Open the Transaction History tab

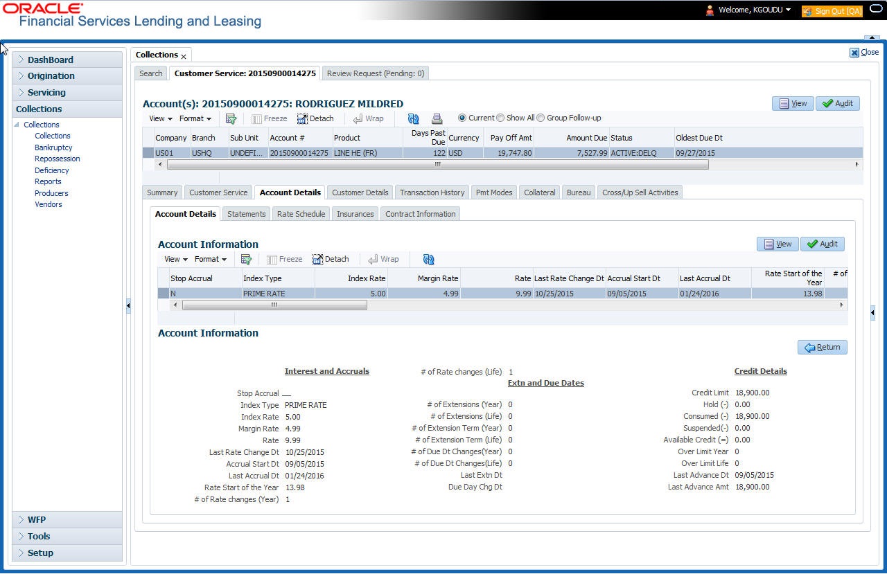click(x=432, y=192)
